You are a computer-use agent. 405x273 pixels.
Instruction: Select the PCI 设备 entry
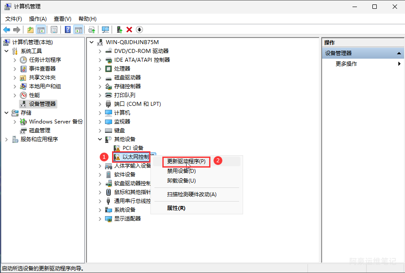point(133,148)
